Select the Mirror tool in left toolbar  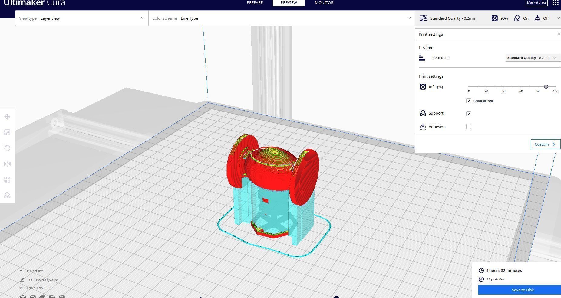[x=7, y=164]
